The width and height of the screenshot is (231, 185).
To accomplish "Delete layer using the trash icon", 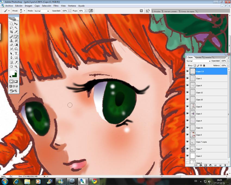I will click(225, 165).
